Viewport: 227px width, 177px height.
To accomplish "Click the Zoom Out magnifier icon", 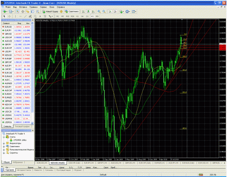I will click(x=104, y=11).
